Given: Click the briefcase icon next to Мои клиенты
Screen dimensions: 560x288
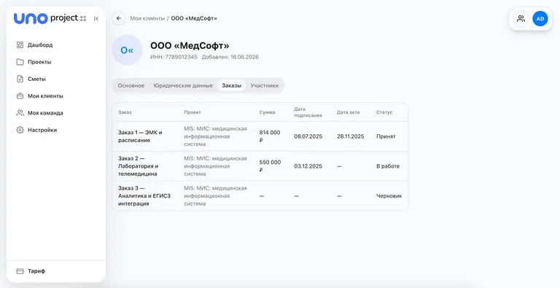Looking at the screenshot, I should click(20, 96).
